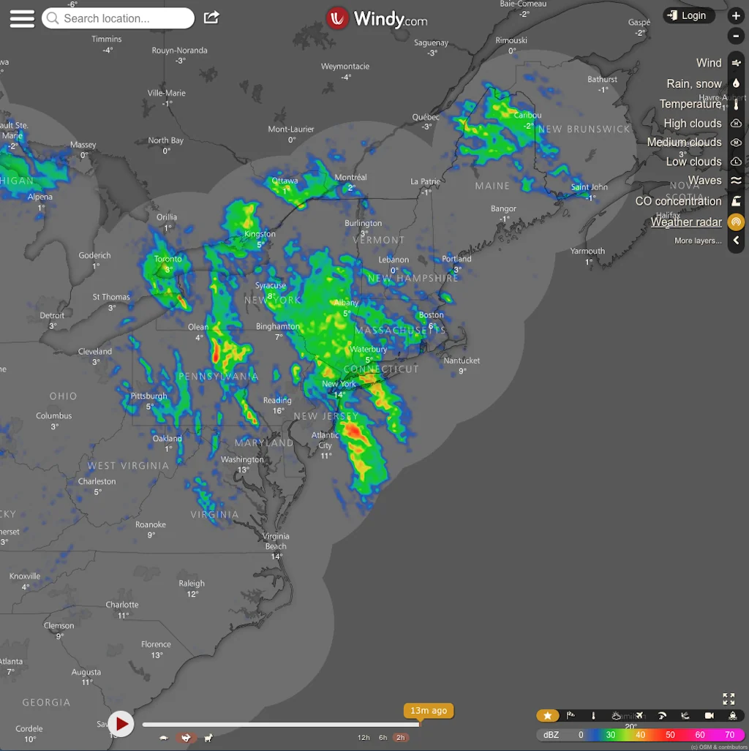This screenshot has width=749, height=751.
Task: Select the Waves layer icon
Action: (x=736, y=181)
